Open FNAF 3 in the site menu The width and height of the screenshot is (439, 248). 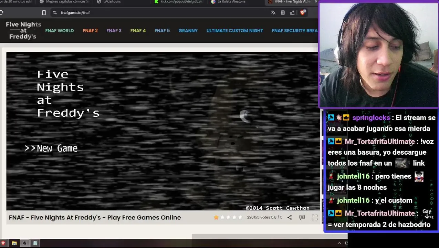(x=114, y=31)
